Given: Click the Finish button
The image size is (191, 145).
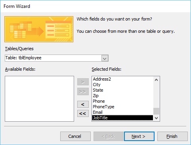Looking at the screenshot, I should point(172,136).
